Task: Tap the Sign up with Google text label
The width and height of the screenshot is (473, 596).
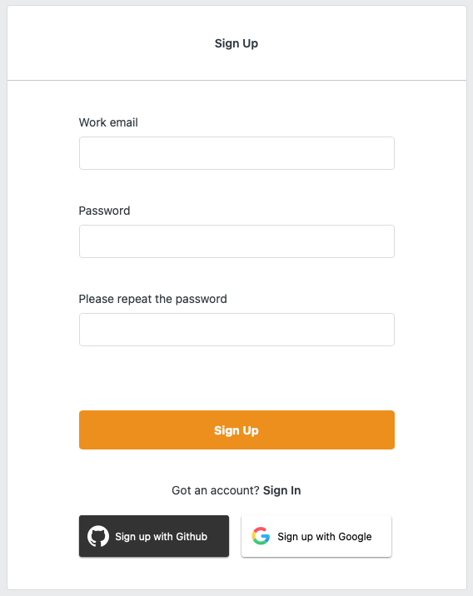Action: (325, 537)
